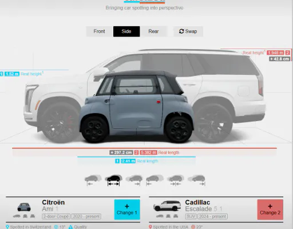This screenshot has height=229, width=293.
Task: Click the side-view mini icon under Citroën
Action: point(17,216)
